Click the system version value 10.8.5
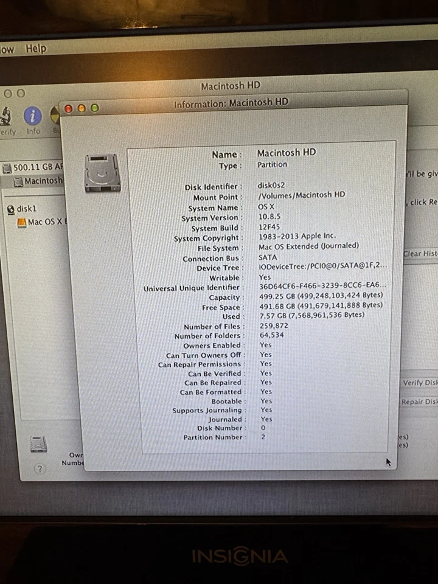Image resolution: width=438 pixels, height=584 pixels. coord(269,217)
